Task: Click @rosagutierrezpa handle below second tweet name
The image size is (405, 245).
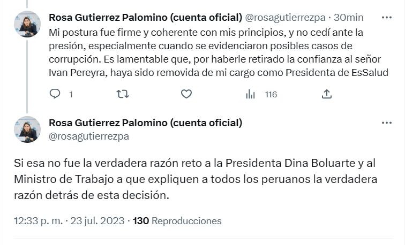Action: (88, 136)
